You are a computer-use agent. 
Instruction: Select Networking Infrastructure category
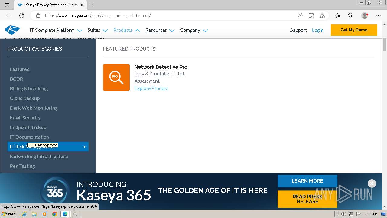click(x=39, y=156)
